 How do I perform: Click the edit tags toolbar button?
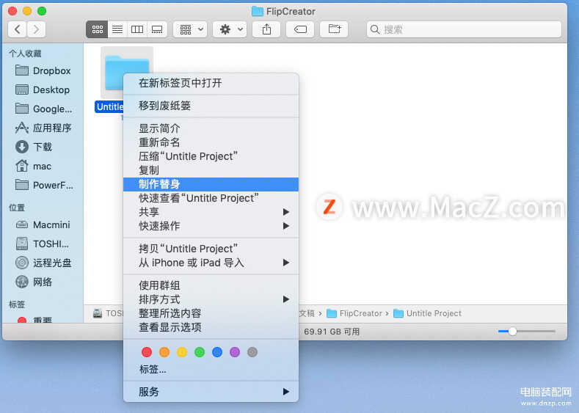click(x=300, y=29)
